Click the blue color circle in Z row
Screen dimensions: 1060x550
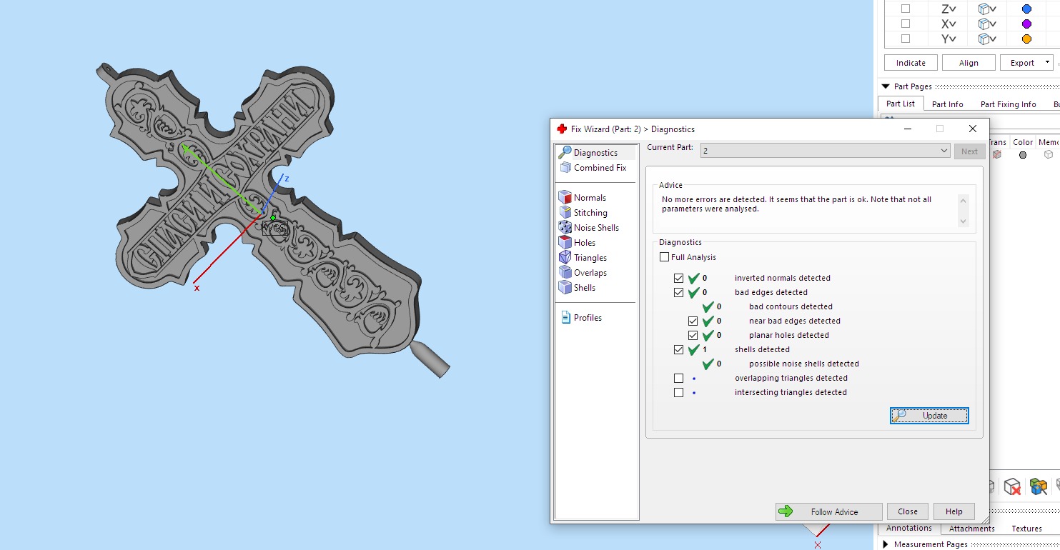click(1026, 9)
